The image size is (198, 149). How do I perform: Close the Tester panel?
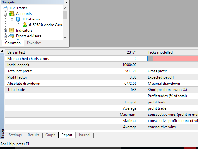[2, 51]
